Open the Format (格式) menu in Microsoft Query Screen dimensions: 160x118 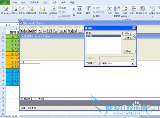point(52,27)
